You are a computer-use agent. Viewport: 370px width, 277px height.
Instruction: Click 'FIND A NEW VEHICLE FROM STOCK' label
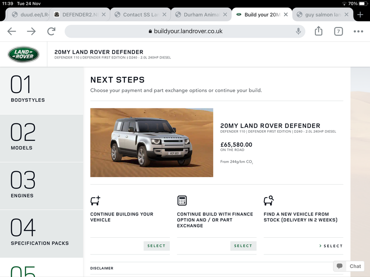pyautogui.click(x=301, y=217)
